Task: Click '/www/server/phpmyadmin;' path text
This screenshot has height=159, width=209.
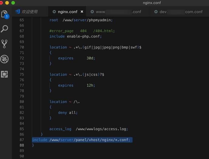Action: point(88,20)
